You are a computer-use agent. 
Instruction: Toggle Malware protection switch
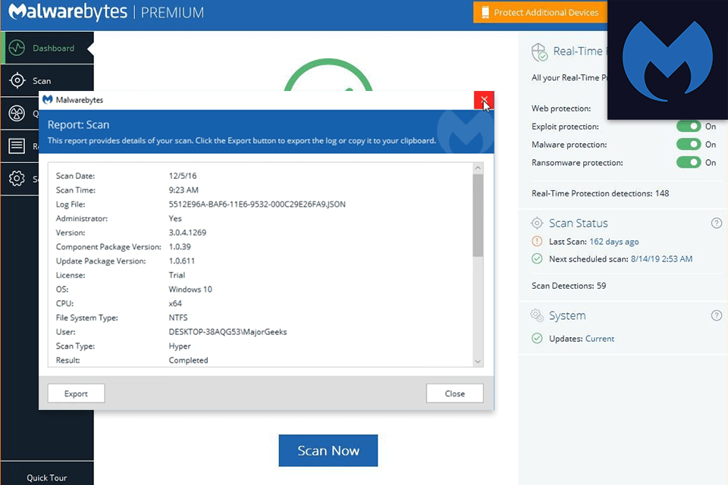(689, 144)
